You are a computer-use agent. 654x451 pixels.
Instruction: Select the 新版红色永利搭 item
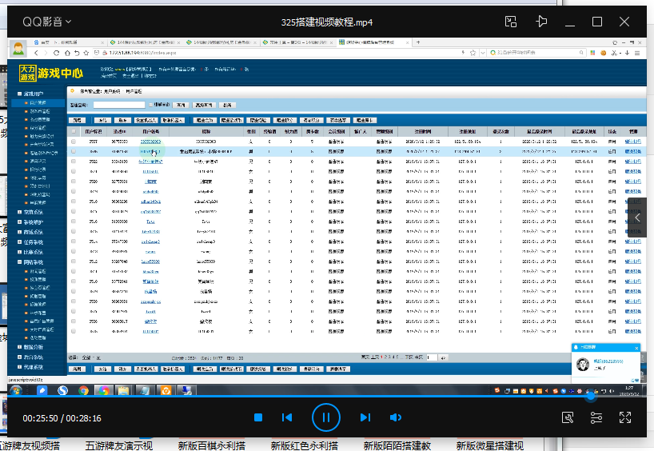pyautogui.click(x=304, y=445)
